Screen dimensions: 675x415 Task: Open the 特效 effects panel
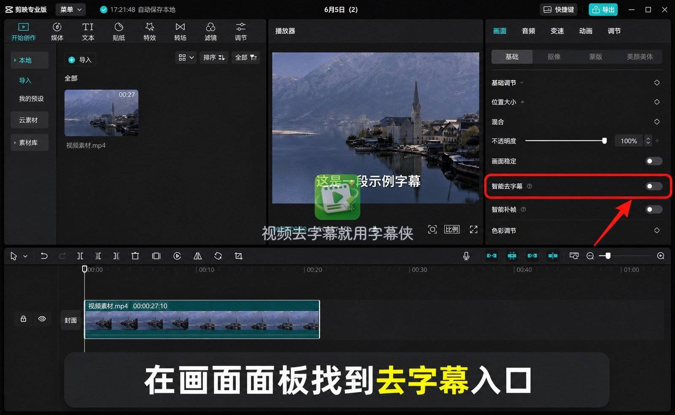pyautogui.click(x=149, y=32)
